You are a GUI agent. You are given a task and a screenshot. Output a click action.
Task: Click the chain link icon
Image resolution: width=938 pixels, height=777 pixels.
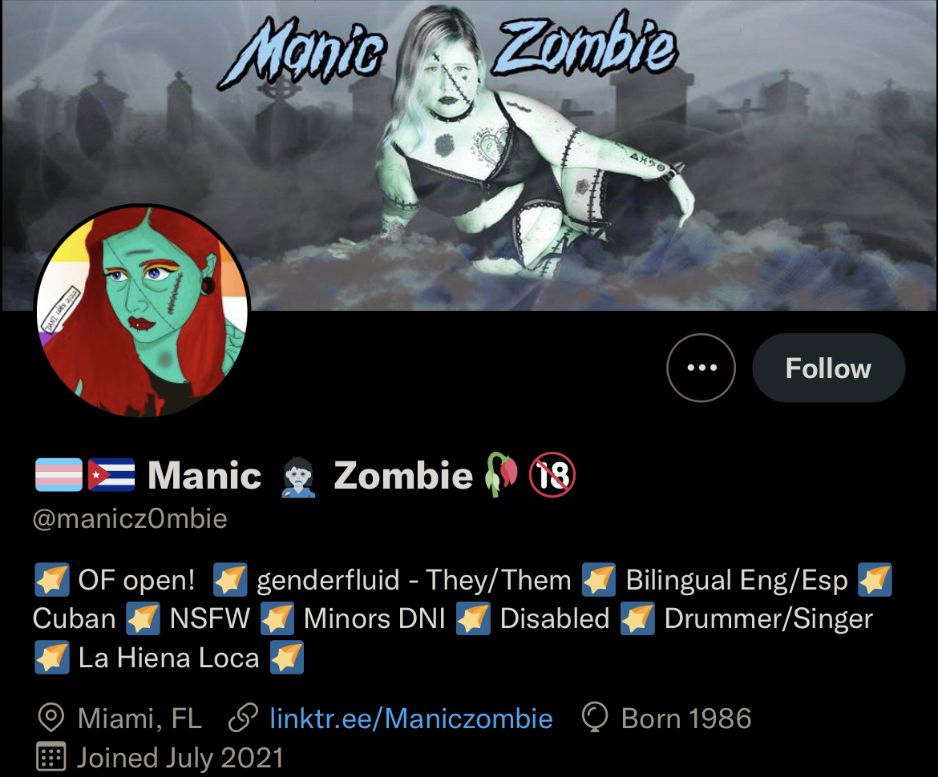tap(243, 718)
